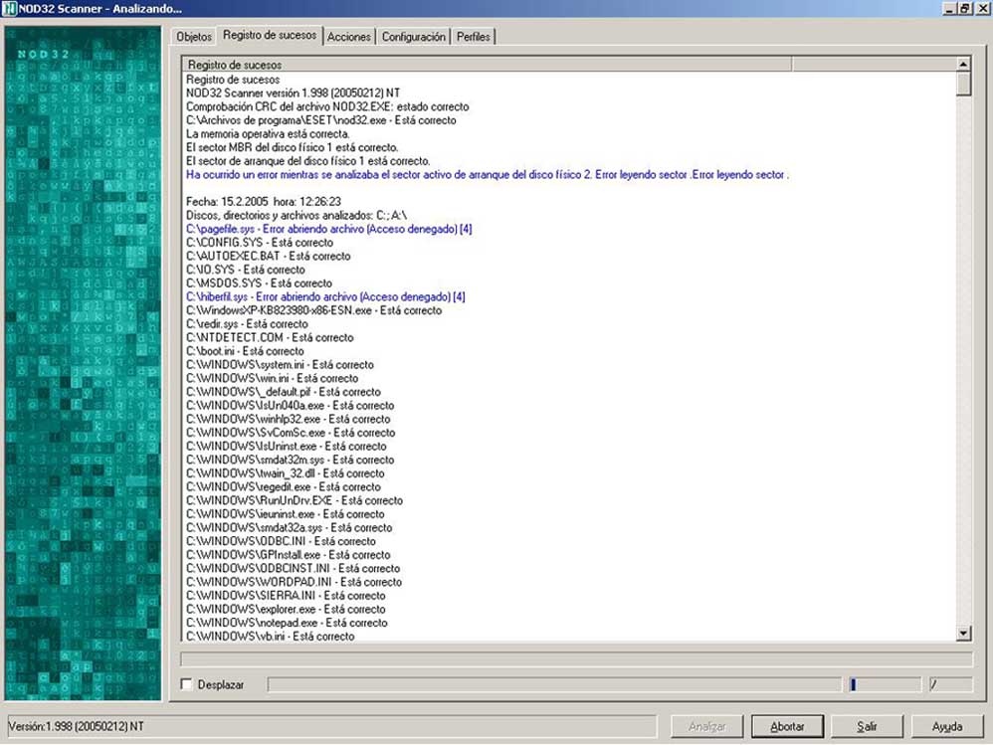
Task: Click the NOD32 Scanner versión log line
Action: click(x=294, y=93)
